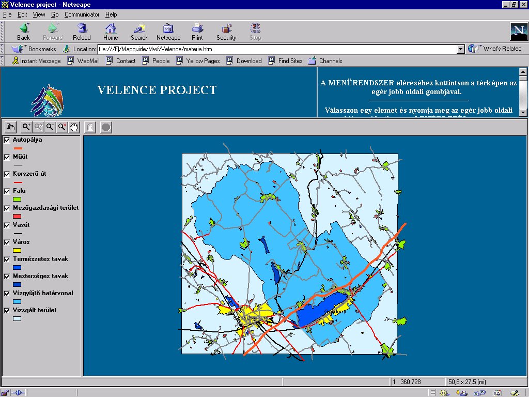
Task: Toggle the Vasút layer checkbox
Action: (7, 225)
